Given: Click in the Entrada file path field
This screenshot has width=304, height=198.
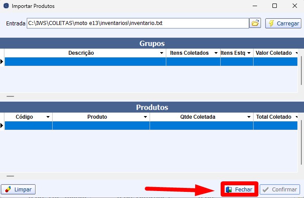Looking at the screenshot, I should (x=137, y=23).
